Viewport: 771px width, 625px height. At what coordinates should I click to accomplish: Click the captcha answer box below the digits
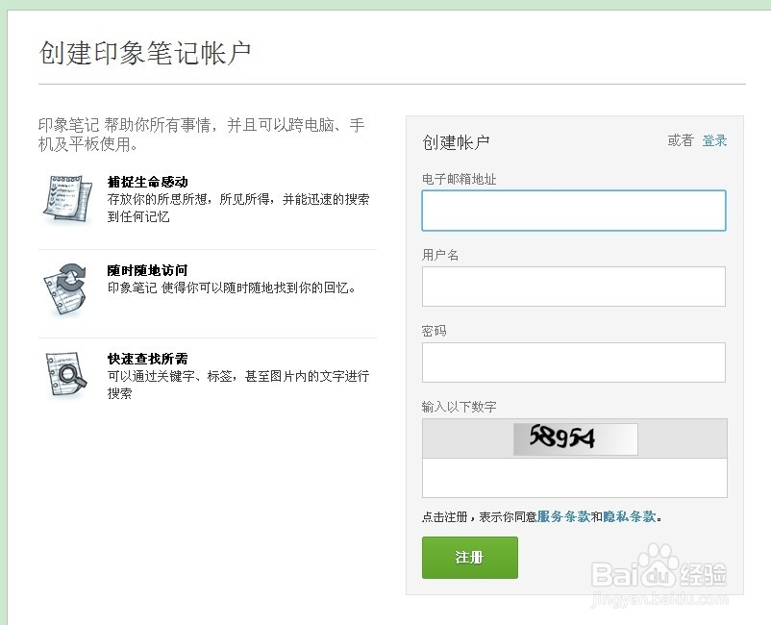pyautogui.click(x=574, y=478)
